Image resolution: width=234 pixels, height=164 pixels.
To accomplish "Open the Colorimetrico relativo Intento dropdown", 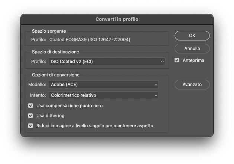I will (x=103, y=95).
